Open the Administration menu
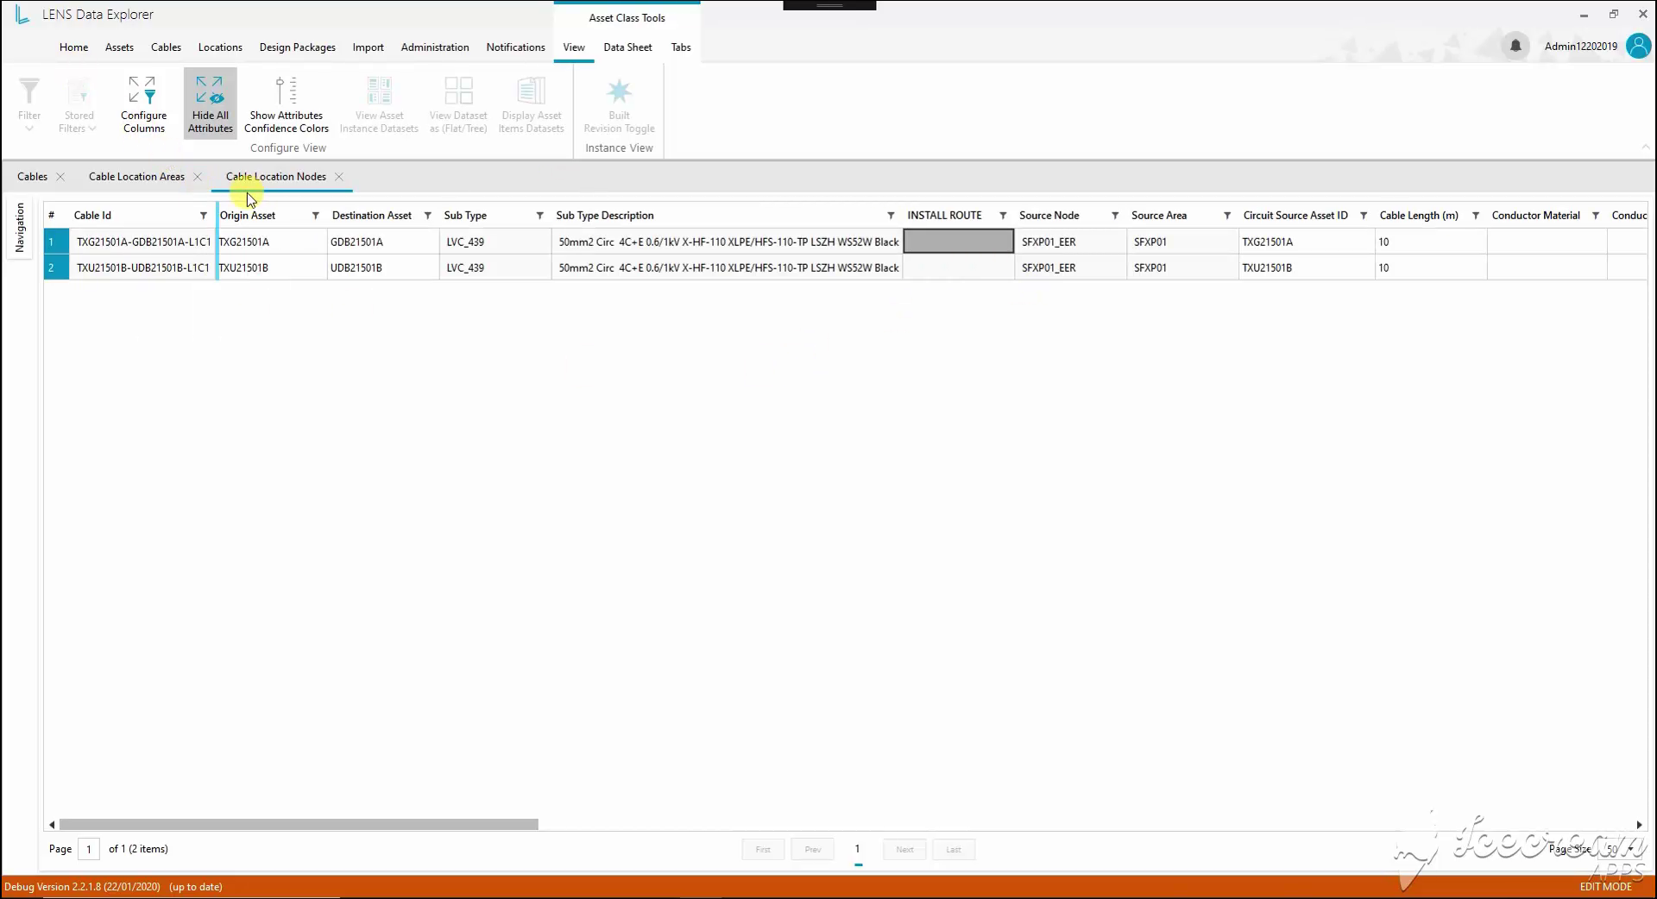 (435, 47)
